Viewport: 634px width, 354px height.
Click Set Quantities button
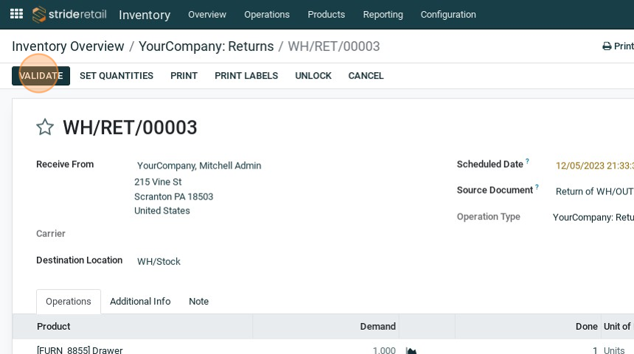pos(116,76)
